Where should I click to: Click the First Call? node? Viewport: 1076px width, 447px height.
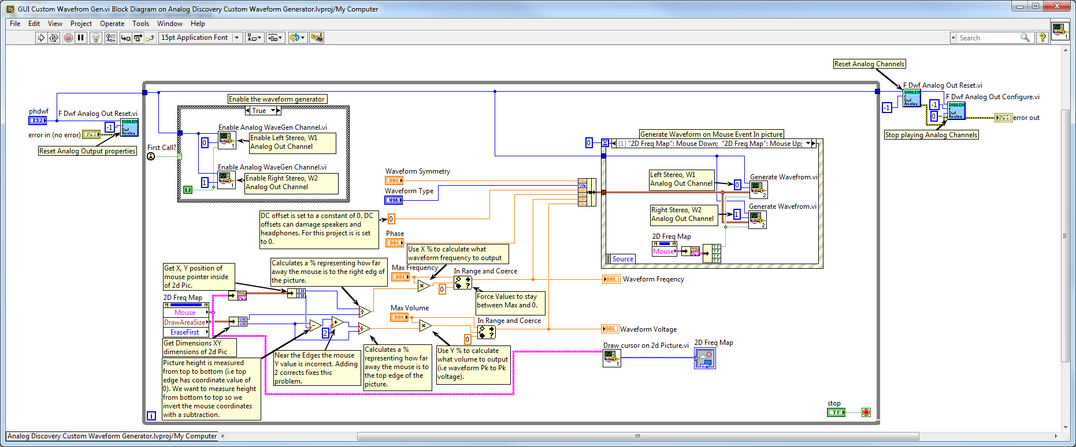point(151,156)
